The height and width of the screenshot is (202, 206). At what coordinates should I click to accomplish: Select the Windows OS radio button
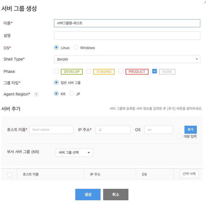(x=76, y=47)
